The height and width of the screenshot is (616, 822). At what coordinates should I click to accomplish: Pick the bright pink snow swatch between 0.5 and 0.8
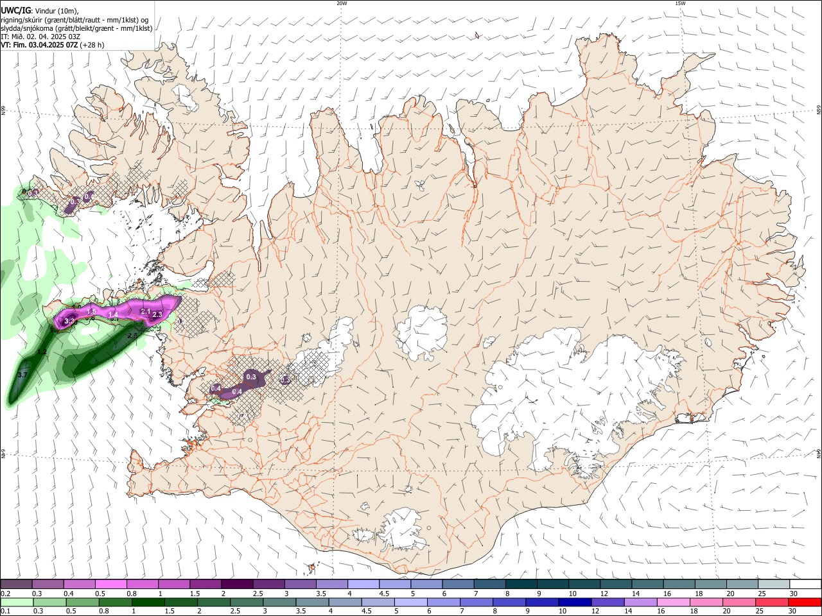[111, 585]
